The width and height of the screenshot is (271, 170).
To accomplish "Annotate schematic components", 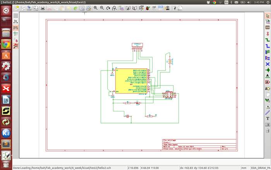I will [x=141, y=8].
